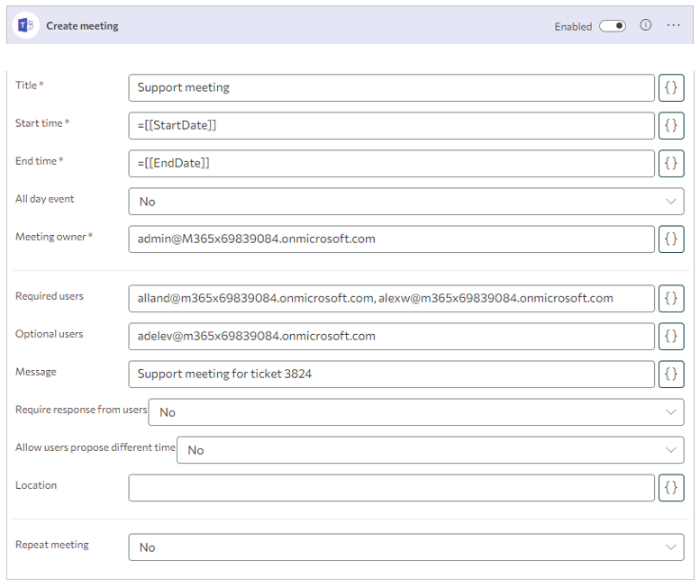The width and height of the screenshot is (700, 587).
Task: Expand the Repeat meeting dropdown
Action: [405, 547]
